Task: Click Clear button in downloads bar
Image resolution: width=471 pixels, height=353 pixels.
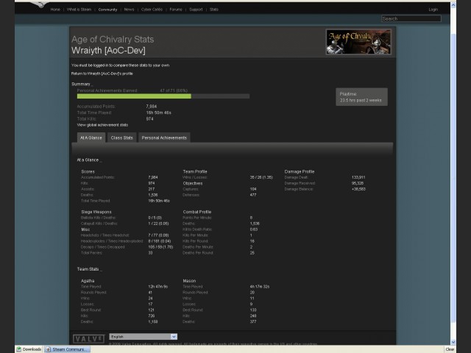Action: pos(450,349)
